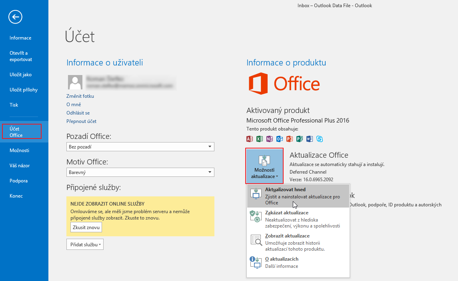Screen dimensions: 458x281
Task: Click the Informace o produktu heading
Action: tap(286, 63)
